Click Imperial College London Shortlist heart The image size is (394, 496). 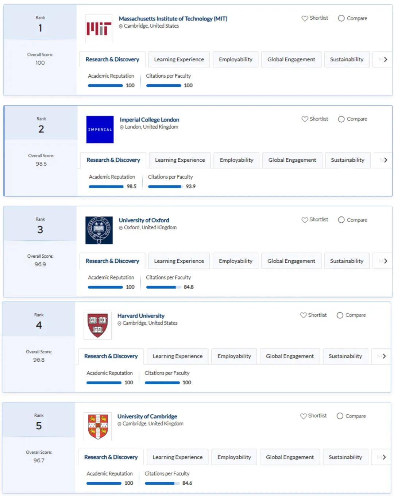pos(305,119)
